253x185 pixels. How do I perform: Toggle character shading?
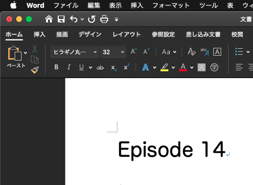coord(202,67)
